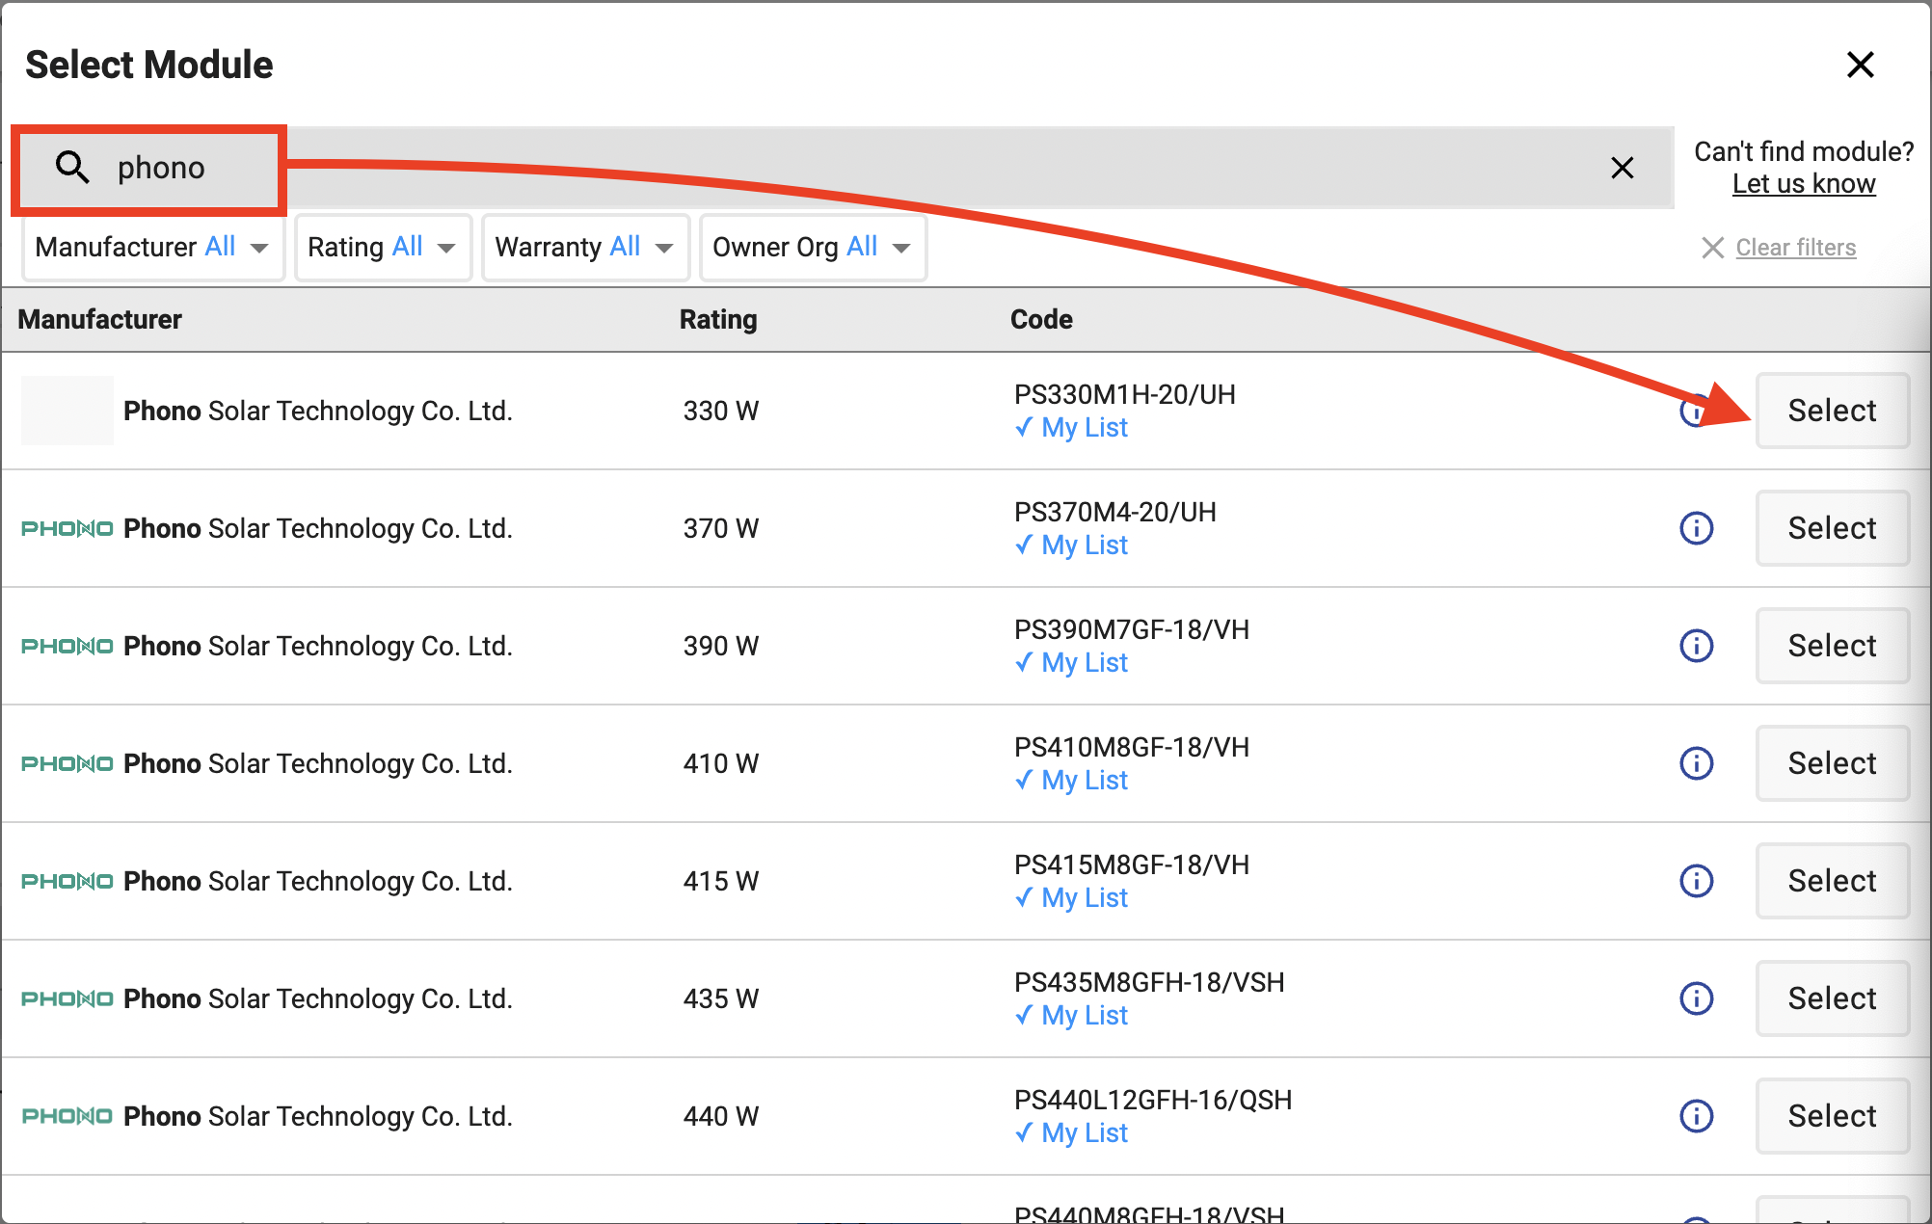Click the 330 W rating cell
The width and height of the screenshot is (1932, 1224).
(721, 411)
